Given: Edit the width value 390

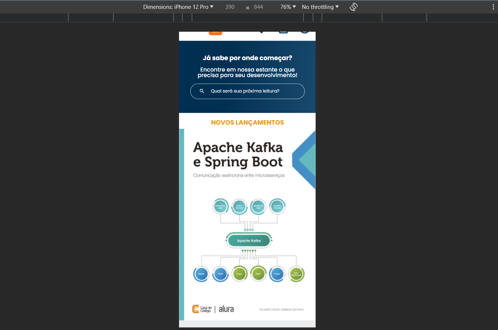Looking at the screenshot, I should (230, 7).
